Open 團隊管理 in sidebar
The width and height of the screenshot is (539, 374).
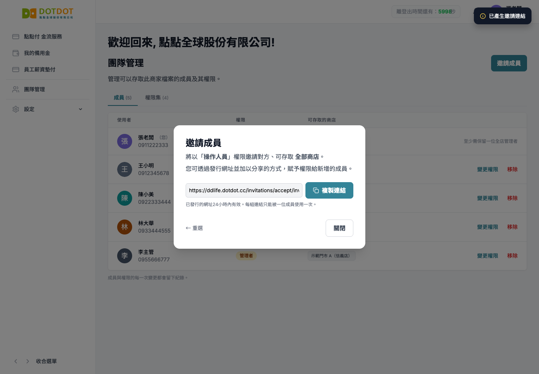click(x=48, y=89)
